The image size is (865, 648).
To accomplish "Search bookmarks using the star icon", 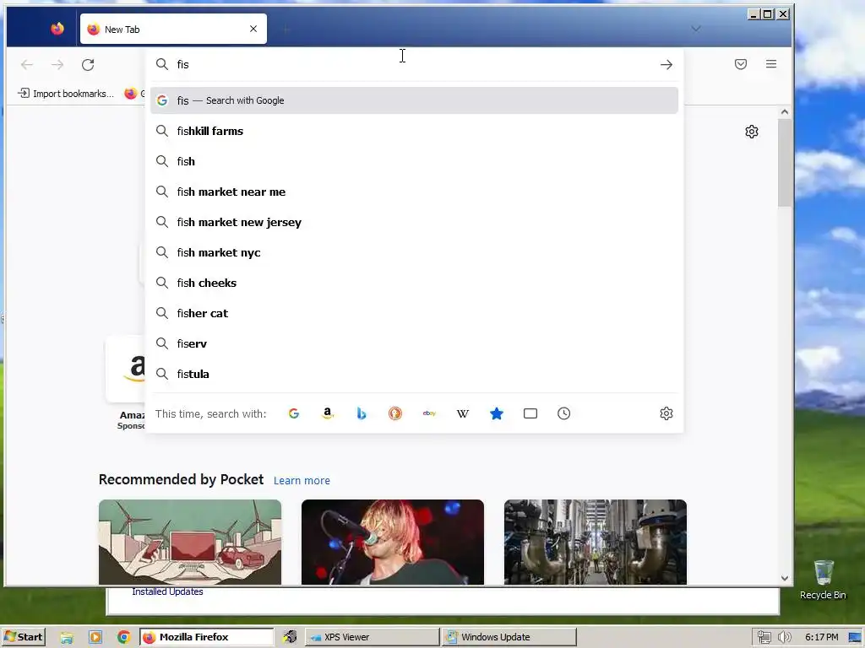I will [x=497, y=413].
